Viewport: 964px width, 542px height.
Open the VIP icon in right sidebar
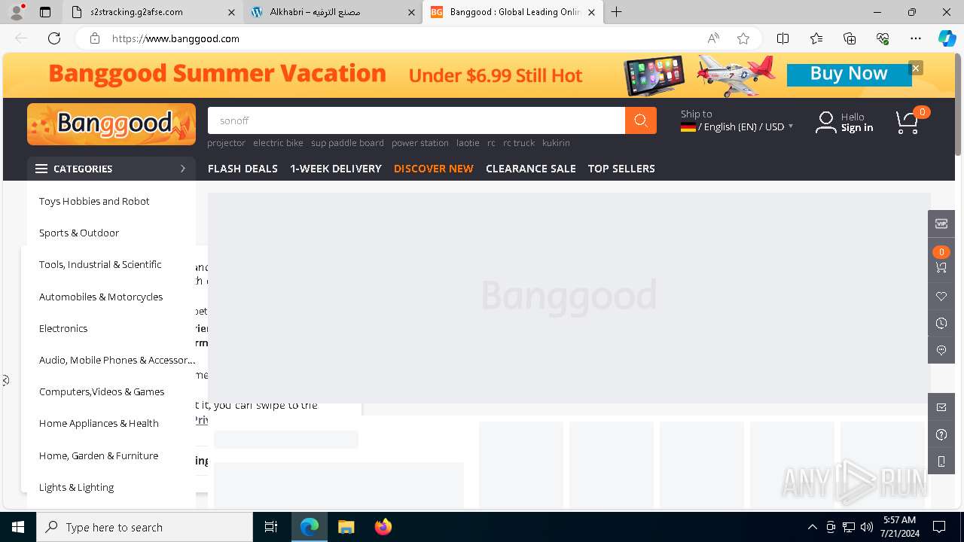coord(941,224)
